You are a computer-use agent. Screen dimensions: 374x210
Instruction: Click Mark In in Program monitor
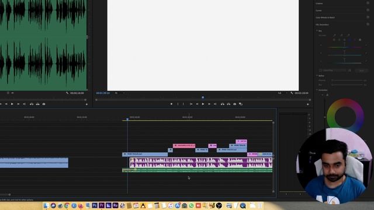click(x=178, y=104)
